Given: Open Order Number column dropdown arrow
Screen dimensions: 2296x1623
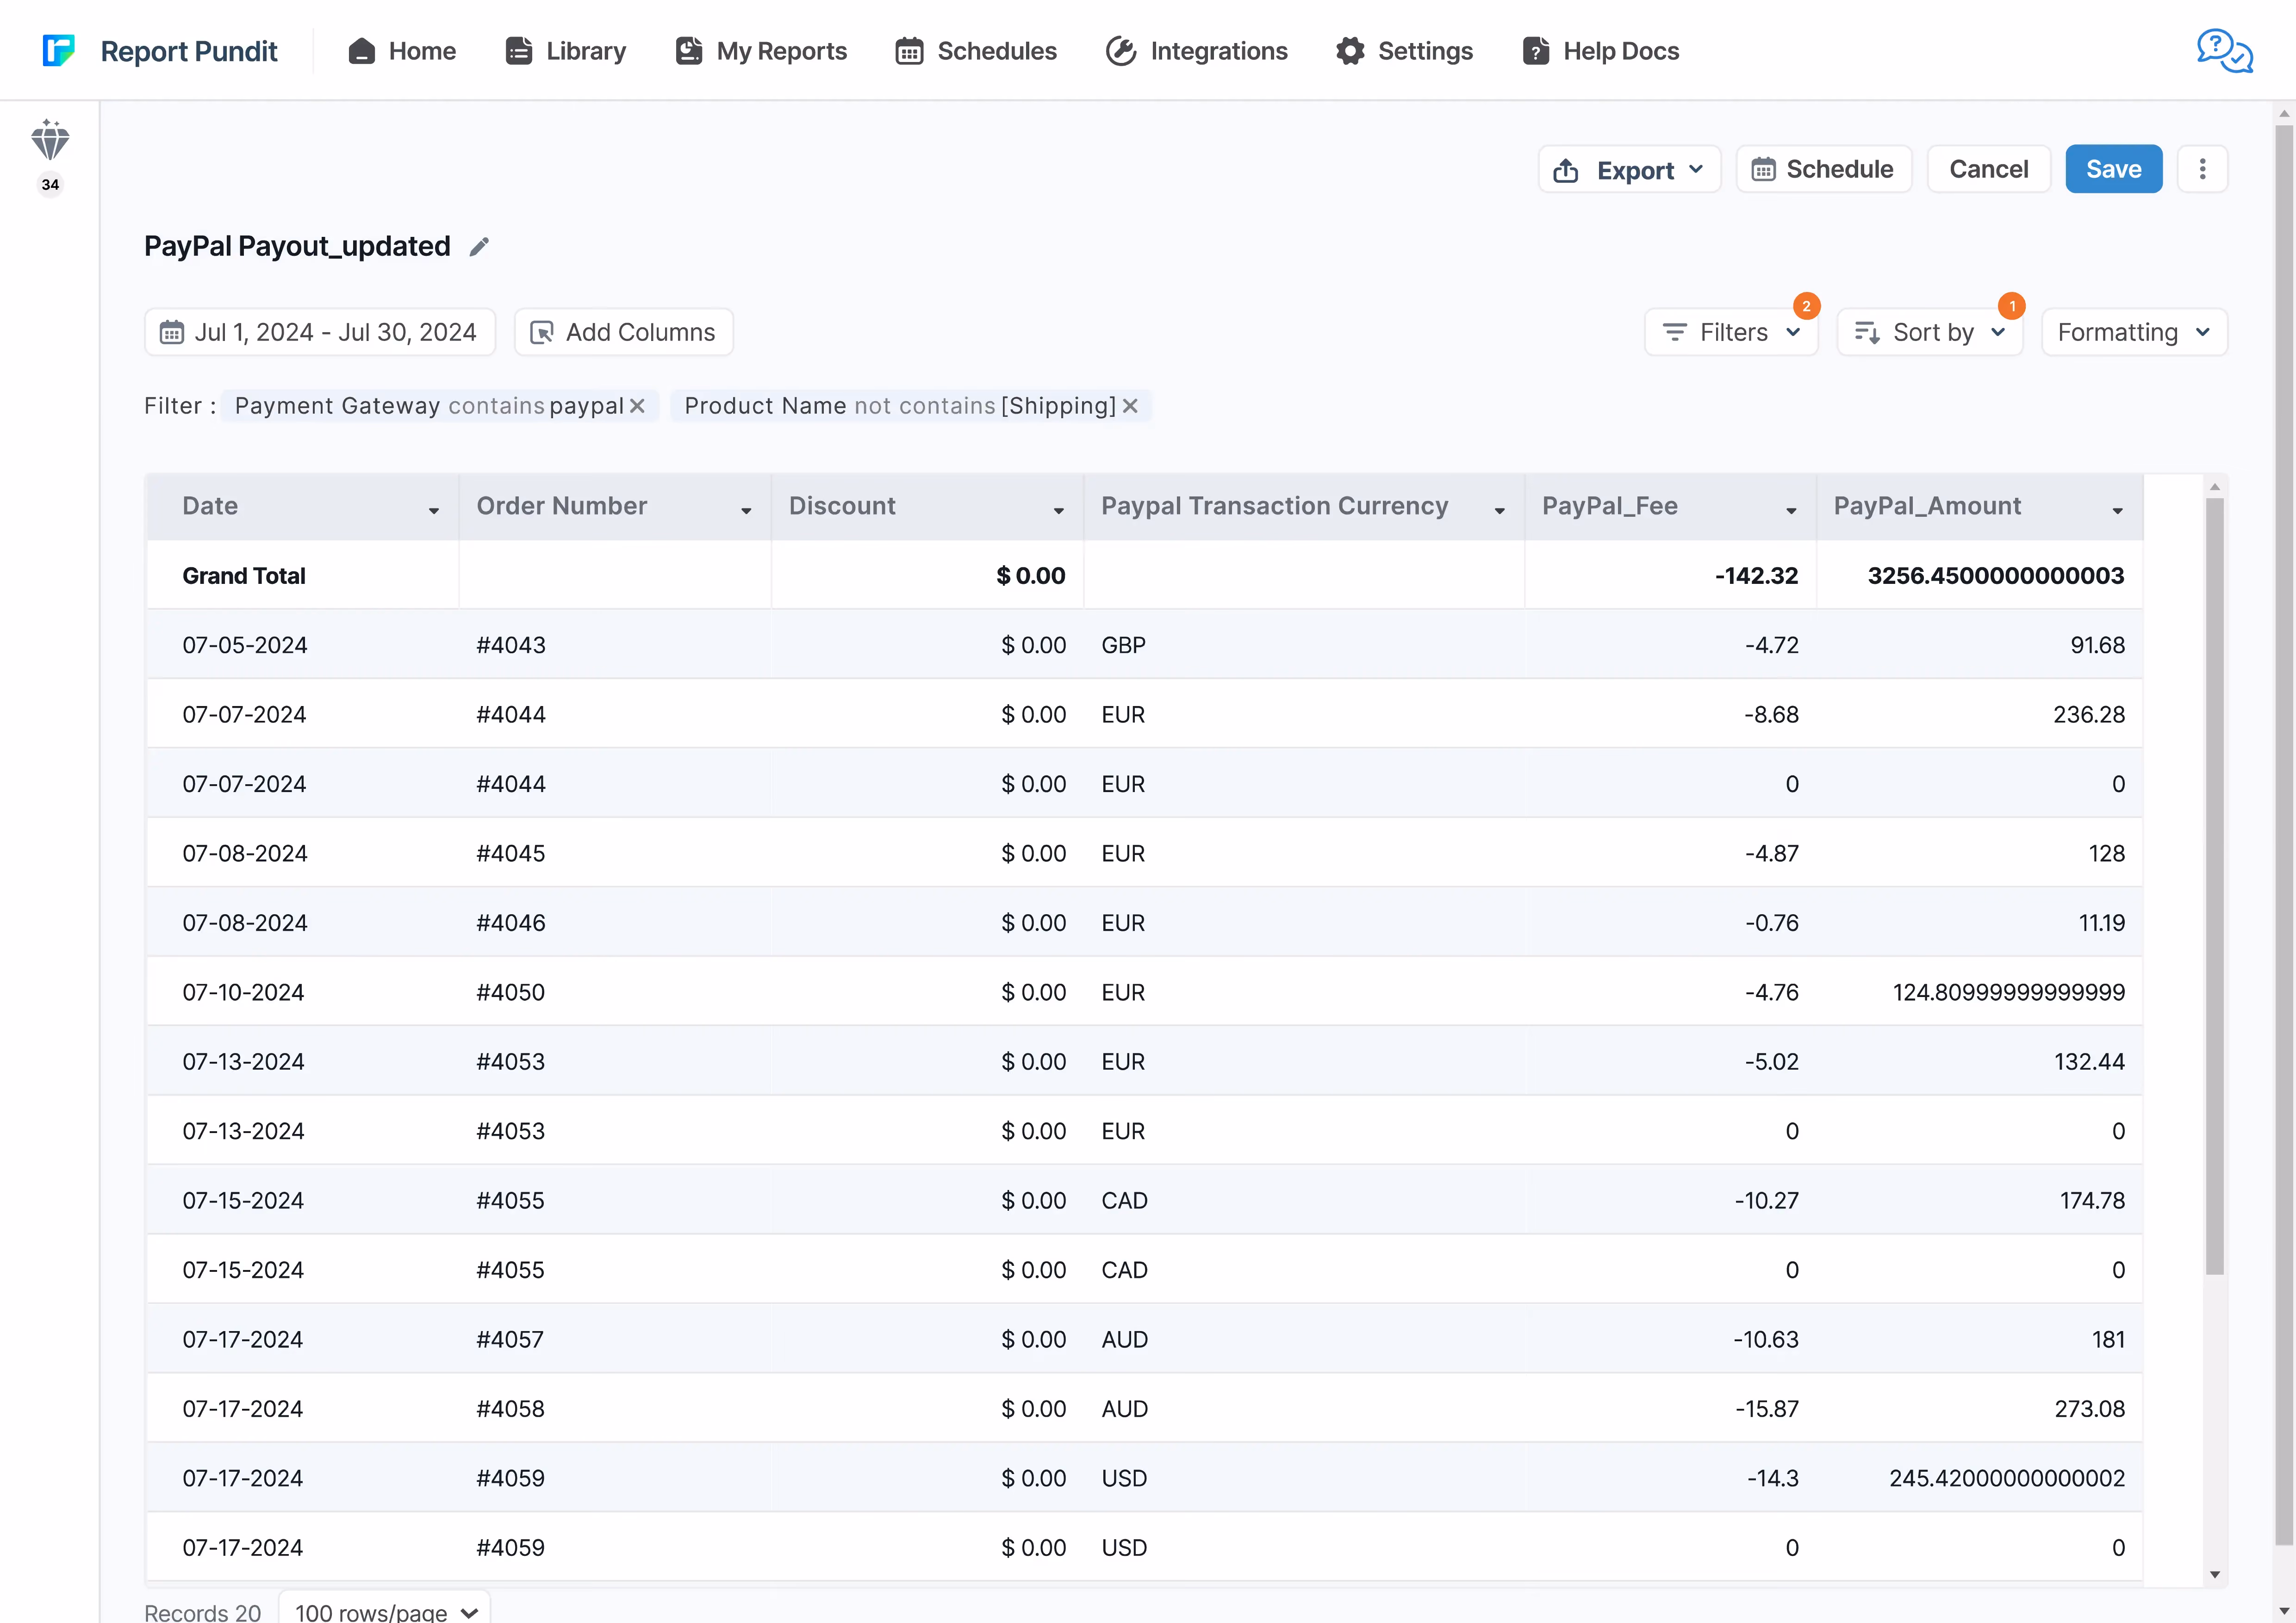Looking at the screenshot, I should pos(746,511).
